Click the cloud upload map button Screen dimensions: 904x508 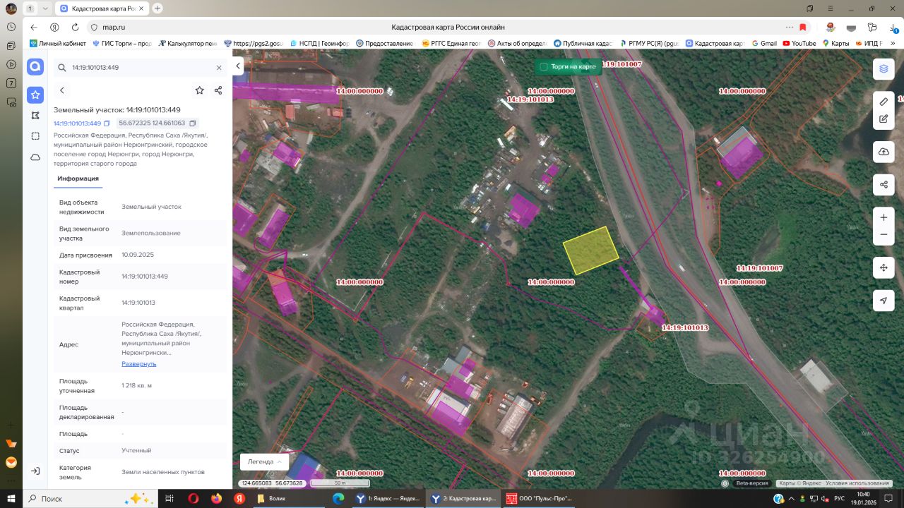pos(884,152)
